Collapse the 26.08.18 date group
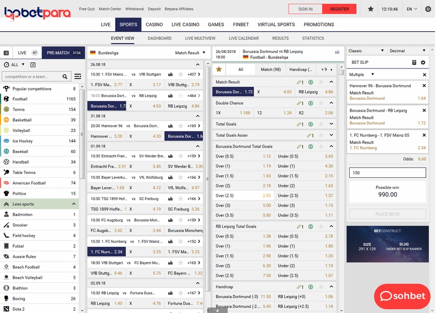The width and height of the screenshot is (435, 313). pyautogui.click(x=198, y=64)
